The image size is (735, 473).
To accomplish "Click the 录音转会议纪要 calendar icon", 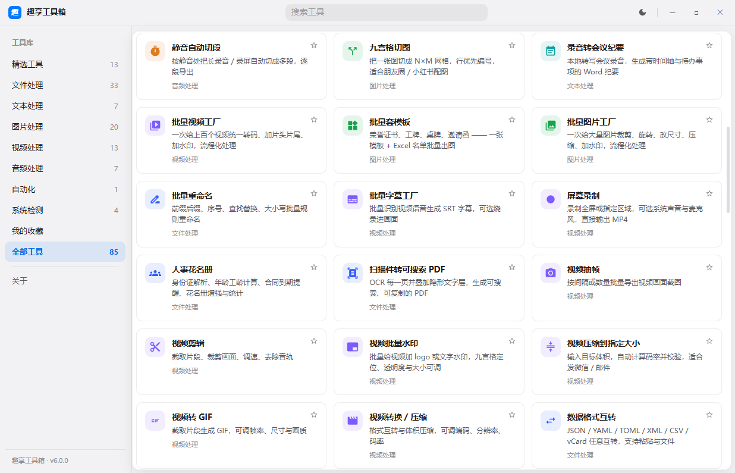I will point(551,51).
